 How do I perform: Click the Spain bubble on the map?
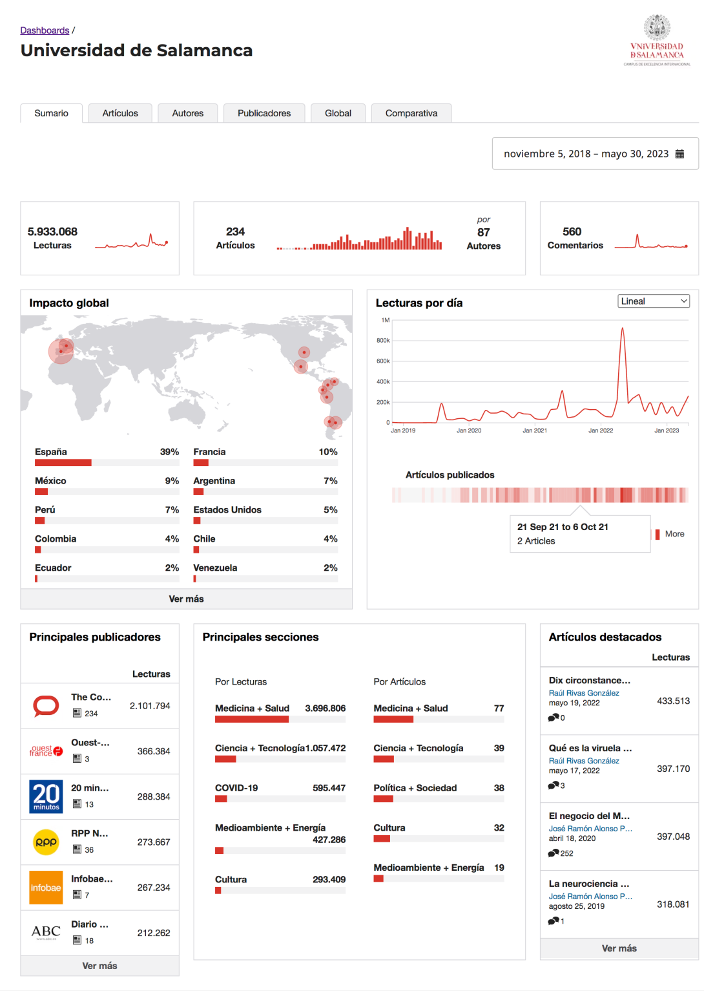click(61, 352)
